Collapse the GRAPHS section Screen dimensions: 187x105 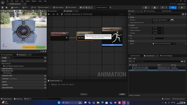click(x=1, y=61)
